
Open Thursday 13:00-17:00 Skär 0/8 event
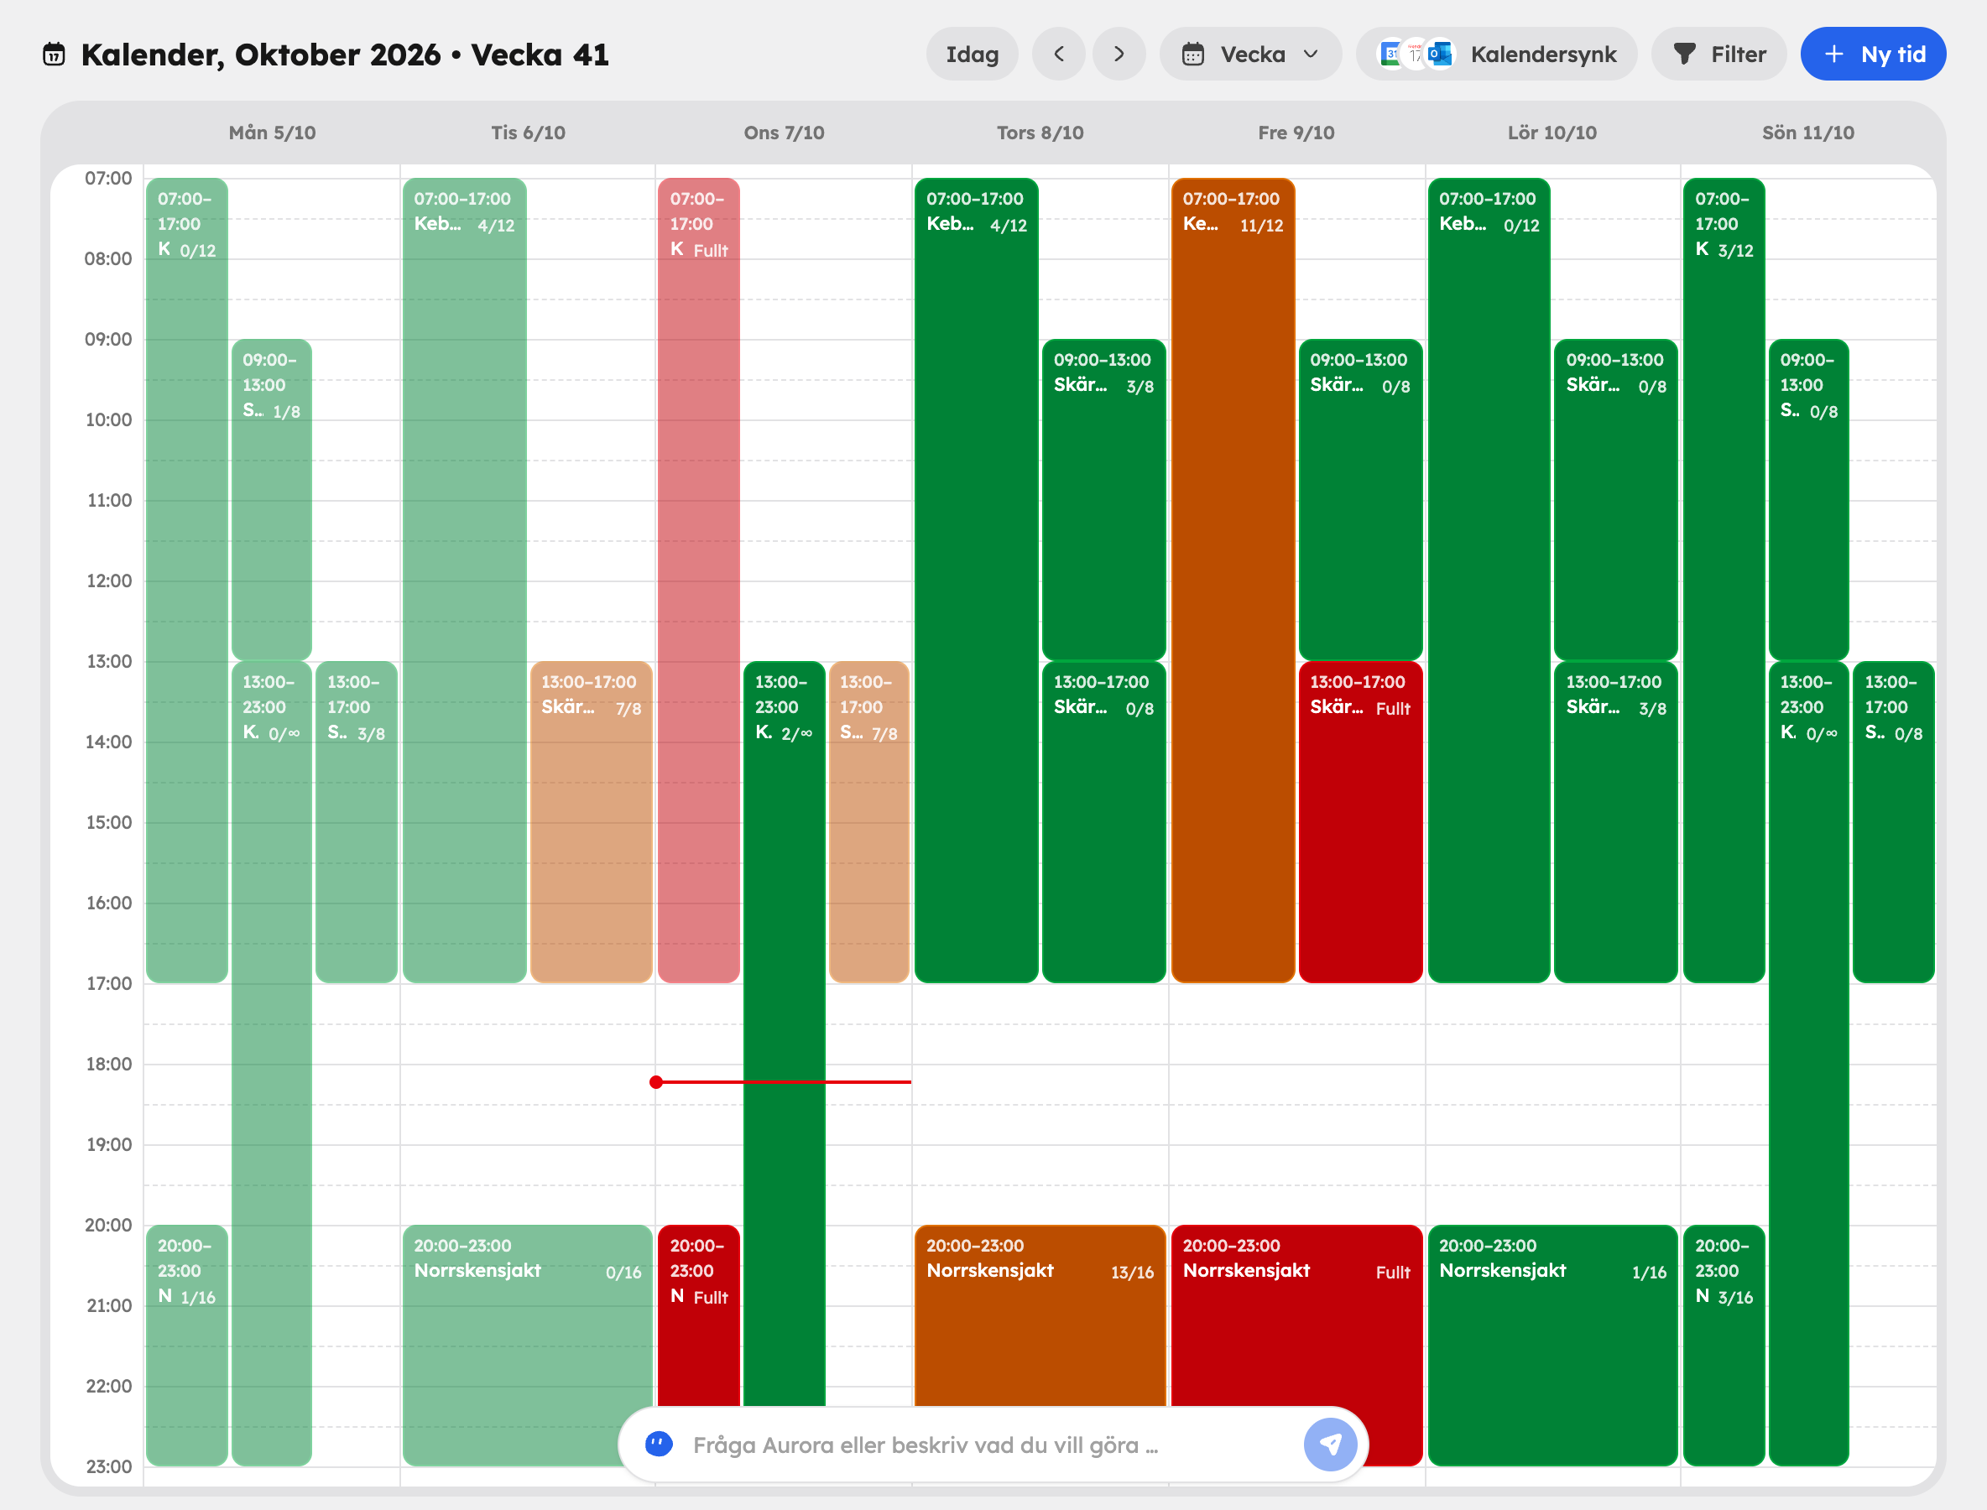coord(1103,821)
